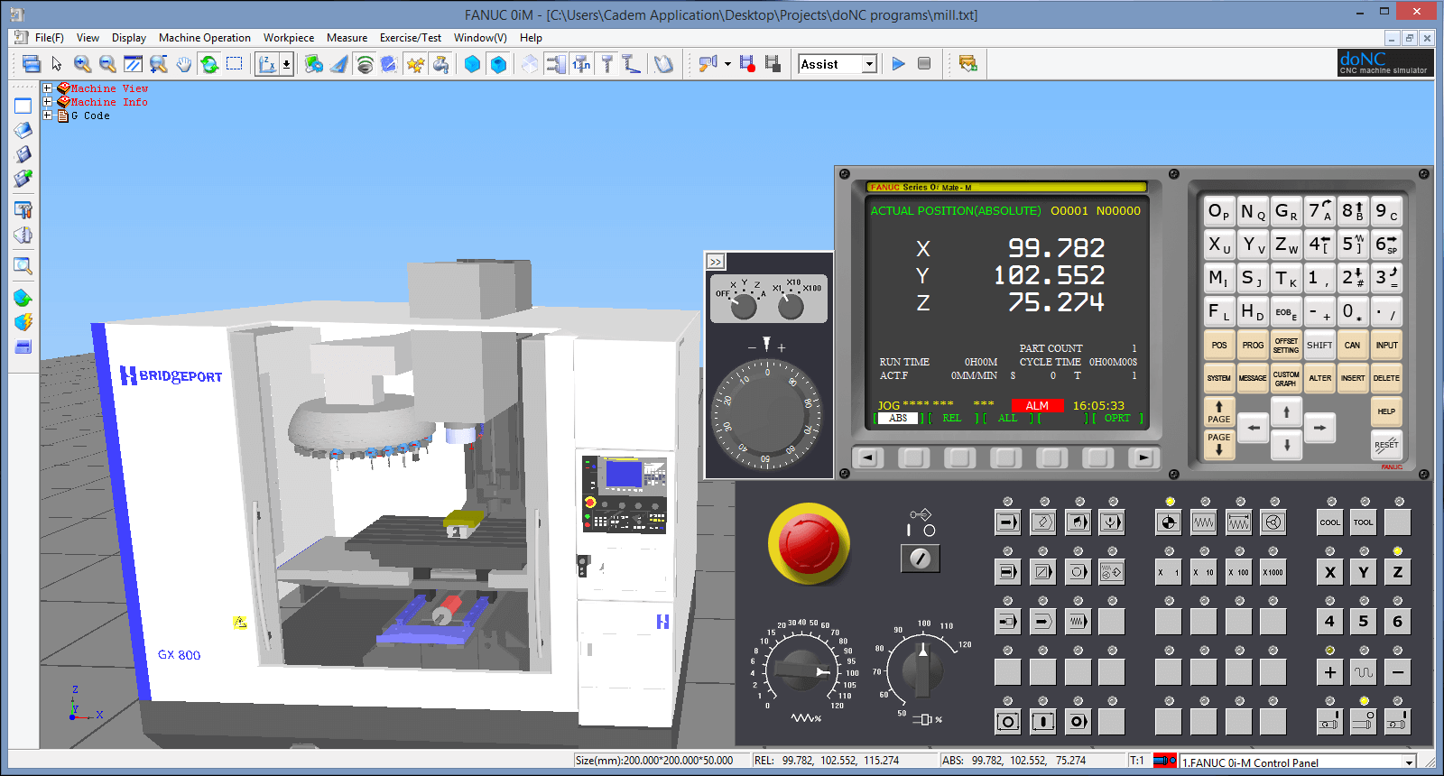The image size is (1444, 776).
Task: Select the X 1 increment key
Action: (1169, 572)
